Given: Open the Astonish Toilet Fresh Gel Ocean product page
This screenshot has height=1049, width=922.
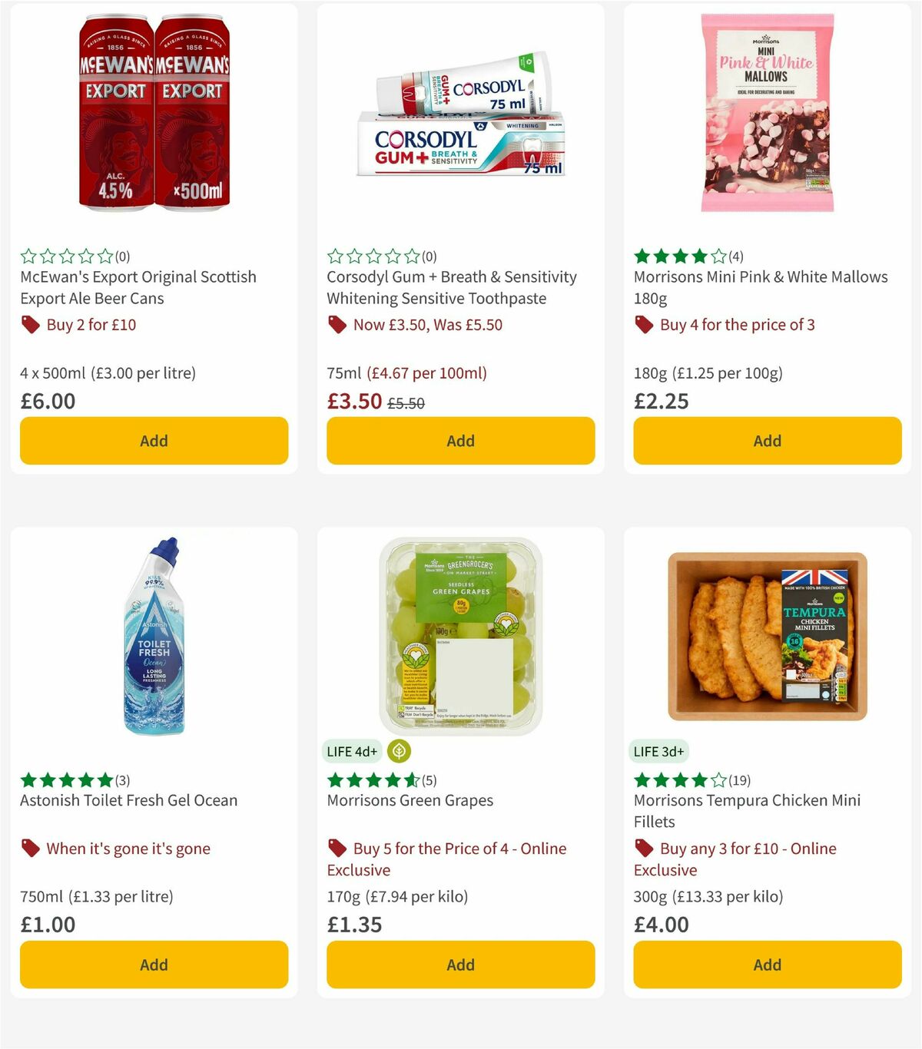Looking at the screenshot, I should tap(128, 800).
